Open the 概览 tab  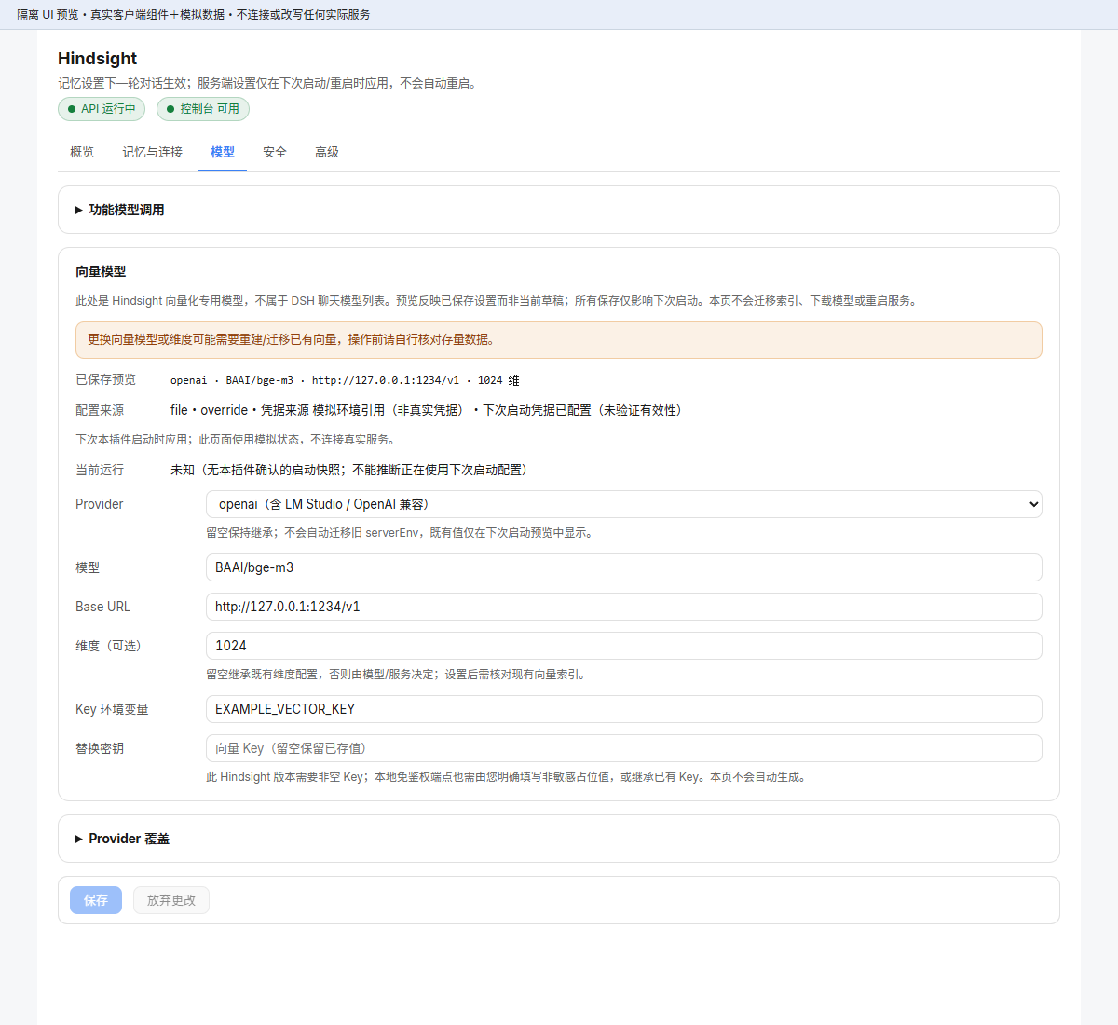point(82,152)
